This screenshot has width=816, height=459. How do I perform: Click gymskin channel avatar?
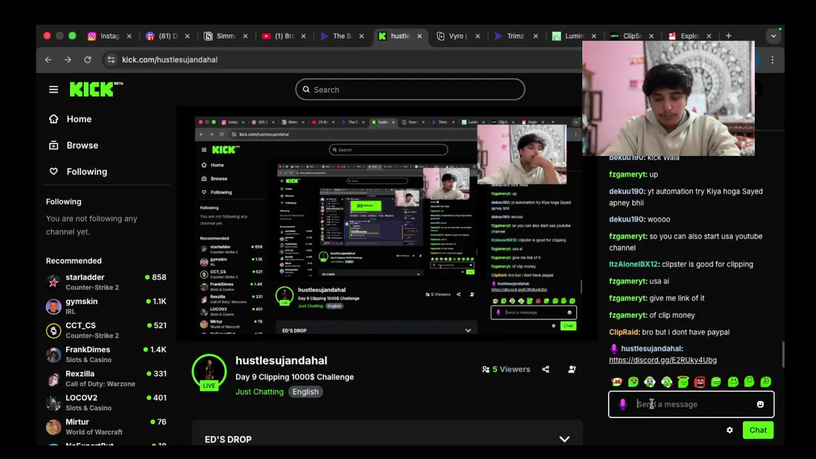point(54,306)
